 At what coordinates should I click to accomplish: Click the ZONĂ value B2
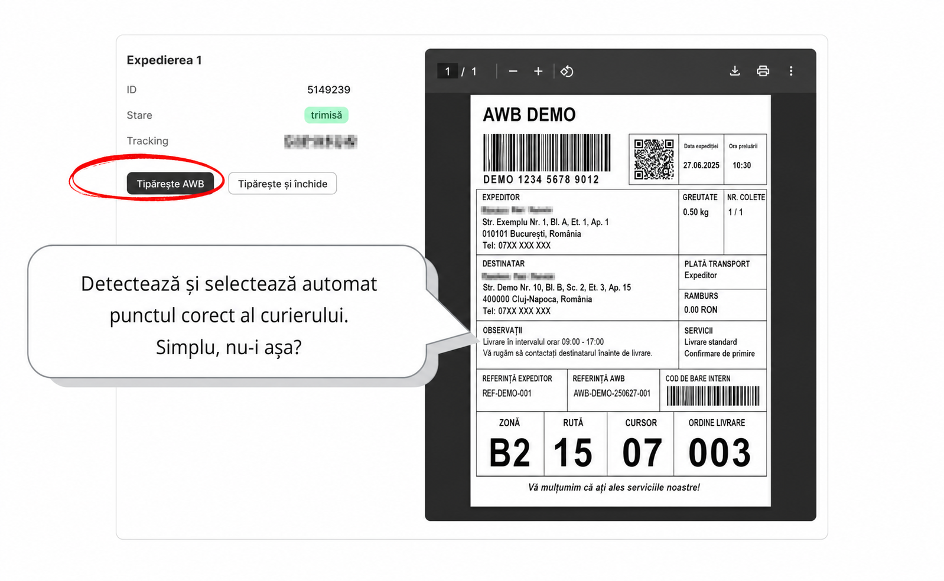(x=510, y=453)
